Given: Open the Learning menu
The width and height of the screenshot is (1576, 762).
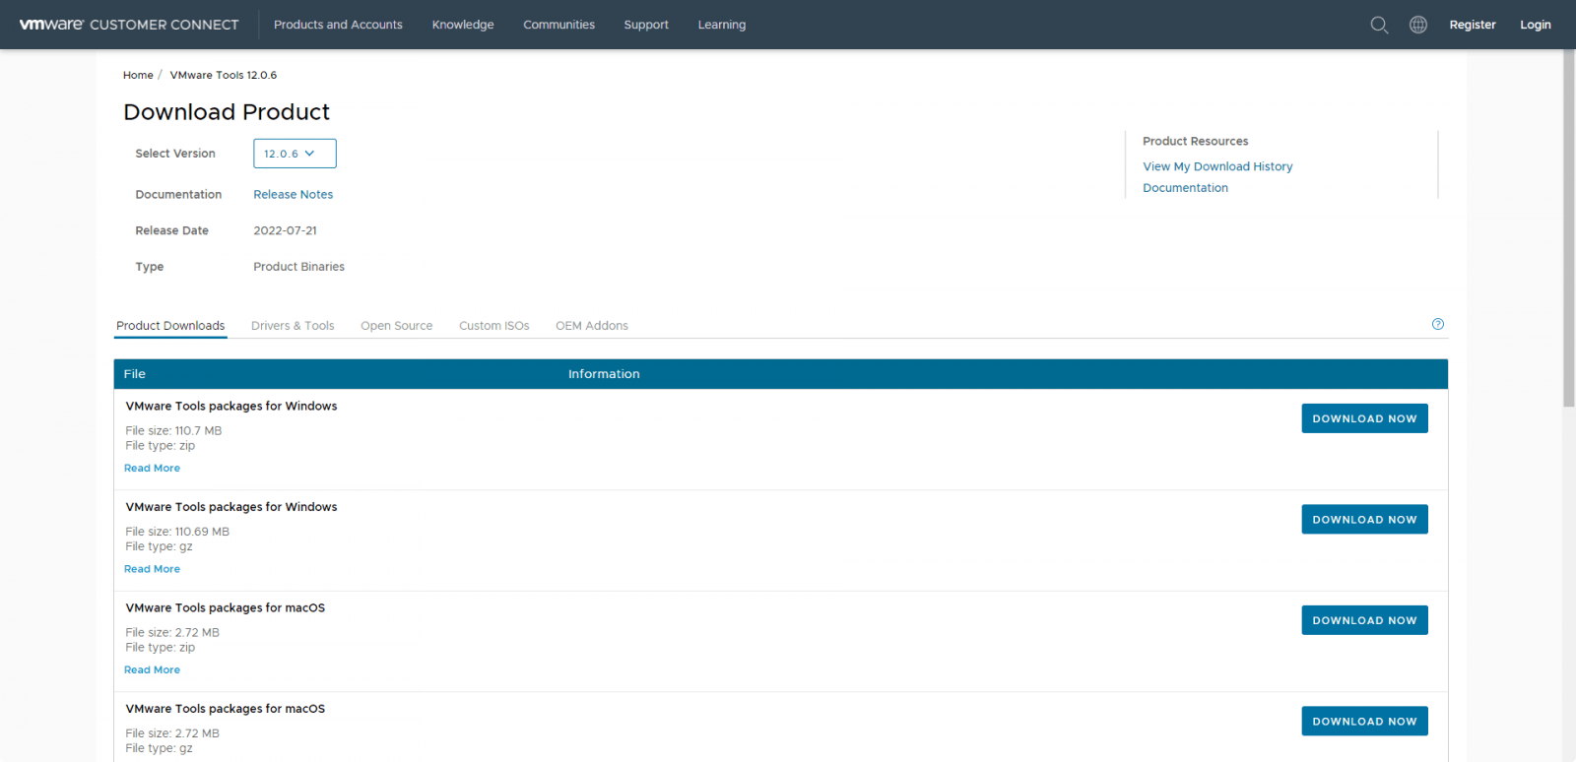Looking at the screenshot, I should [722, 25].
